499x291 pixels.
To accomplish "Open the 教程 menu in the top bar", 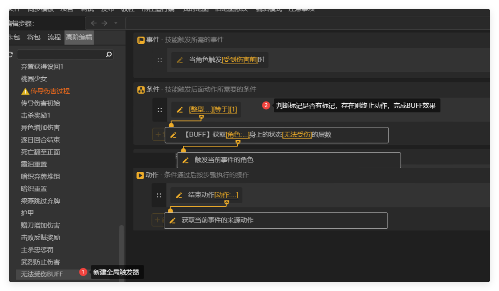I will tap(128, 8).
